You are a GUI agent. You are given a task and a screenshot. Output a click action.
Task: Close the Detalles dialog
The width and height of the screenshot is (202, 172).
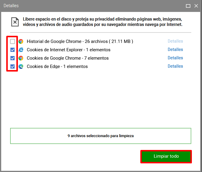[196, 6]
